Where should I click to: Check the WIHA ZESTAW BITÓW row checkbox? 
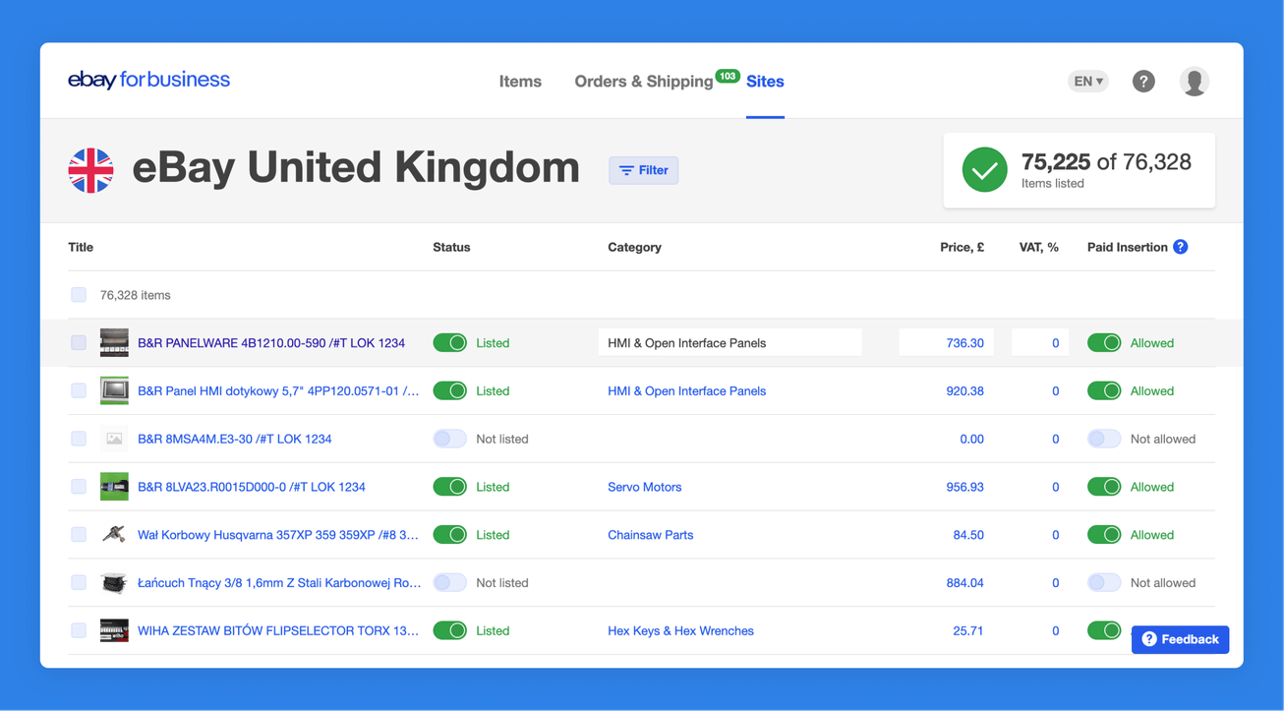pyautogui.click(x=79, y=630)
